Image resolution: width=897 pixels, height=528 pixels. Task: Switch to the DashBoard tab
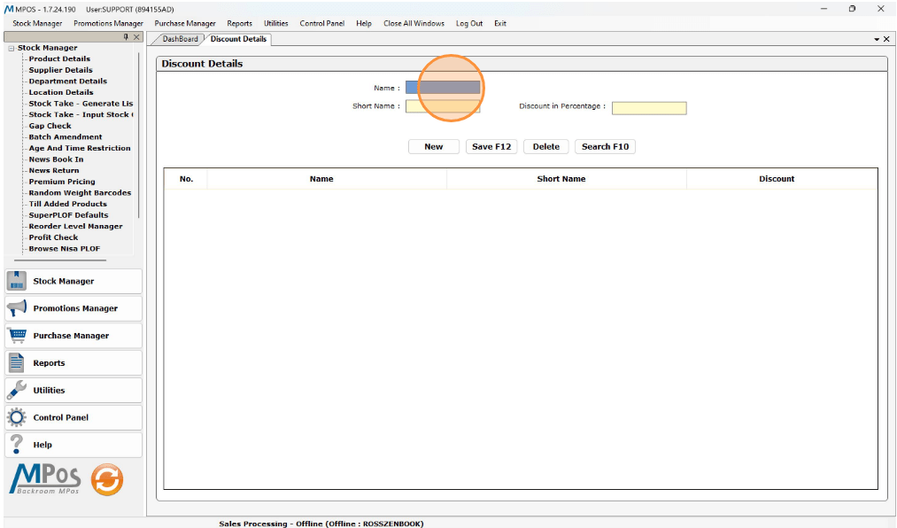coord(180,39)
